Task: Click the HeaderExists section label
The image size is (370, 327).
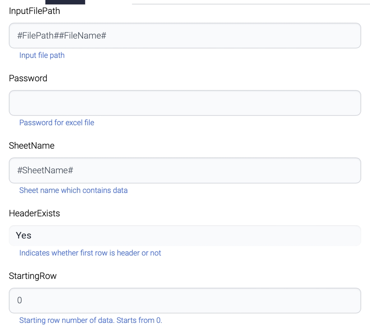Action: click(x=35, y=213)
